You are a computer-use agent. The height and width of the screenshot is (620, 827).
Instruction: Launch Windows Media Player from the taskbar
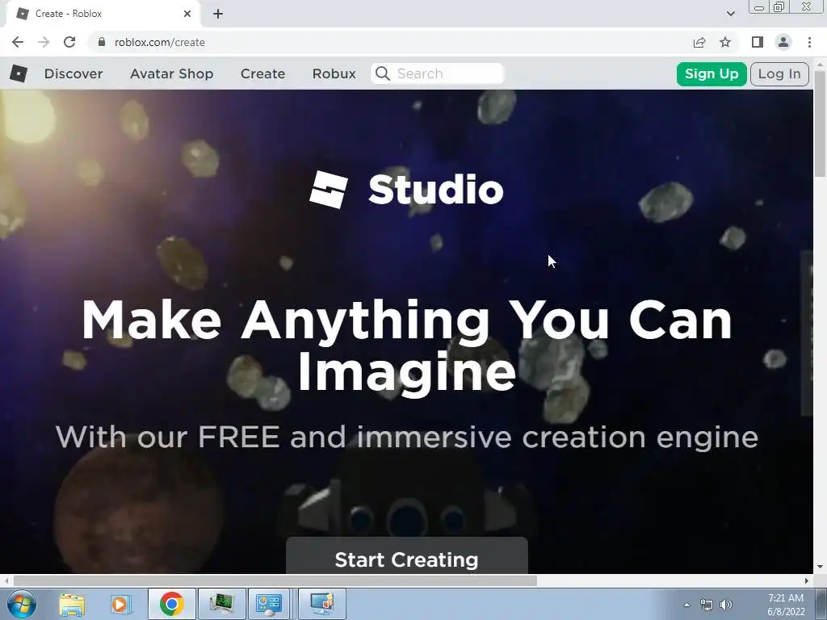pos(120,604)
